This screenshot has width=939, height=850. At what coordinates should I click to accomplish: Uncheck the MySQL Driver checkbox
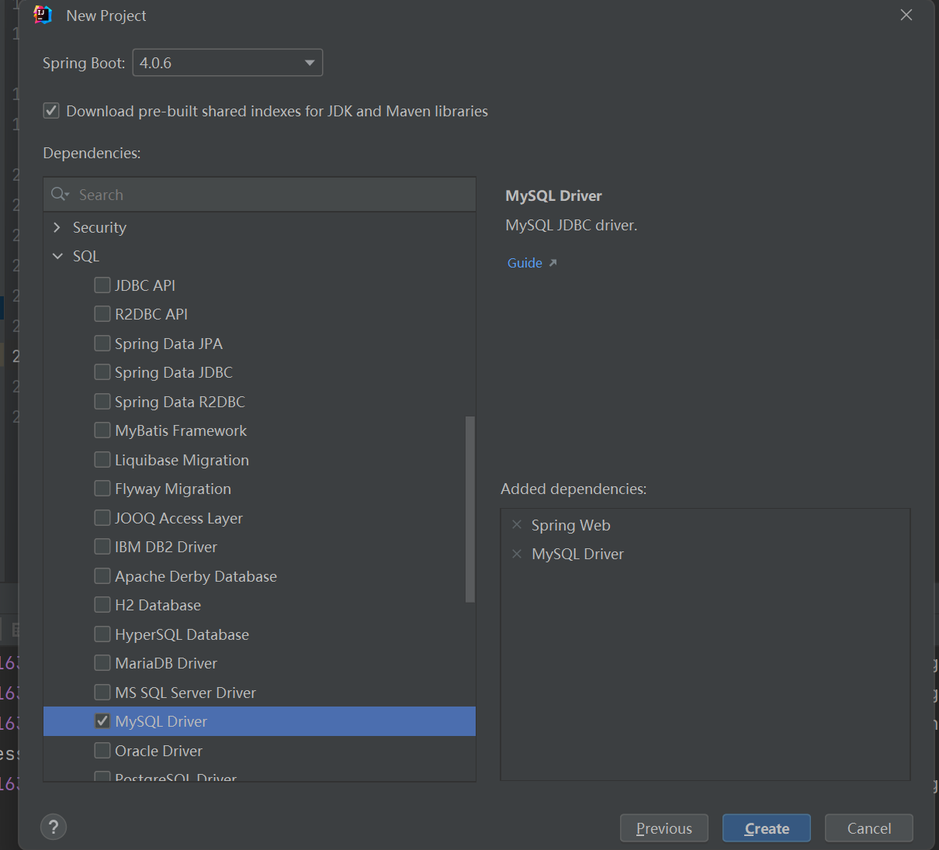click(x=102, y=721)
